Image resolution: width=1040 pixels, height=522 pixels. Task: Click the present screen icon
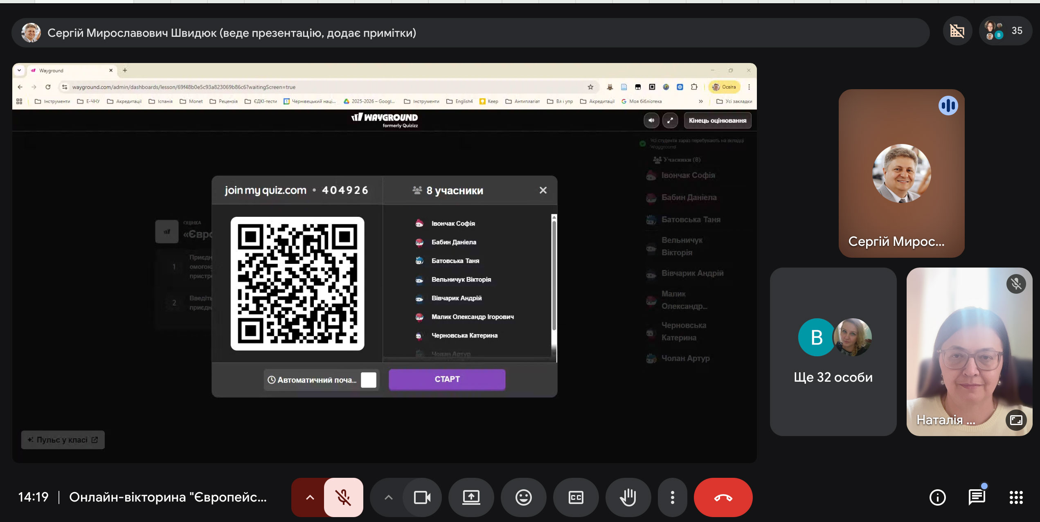click(471, 497)
